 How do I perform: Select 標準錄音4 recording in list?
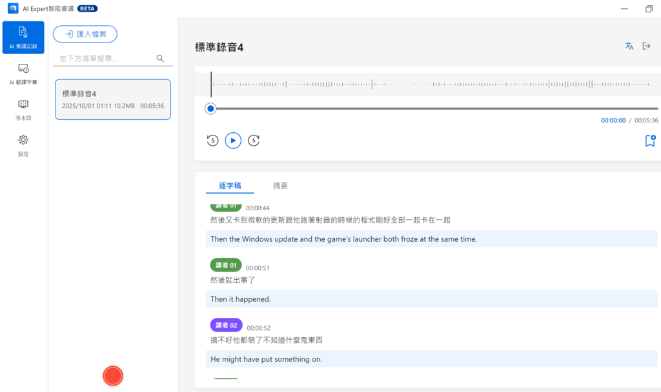pyautogui.click(x=113, y=99)
